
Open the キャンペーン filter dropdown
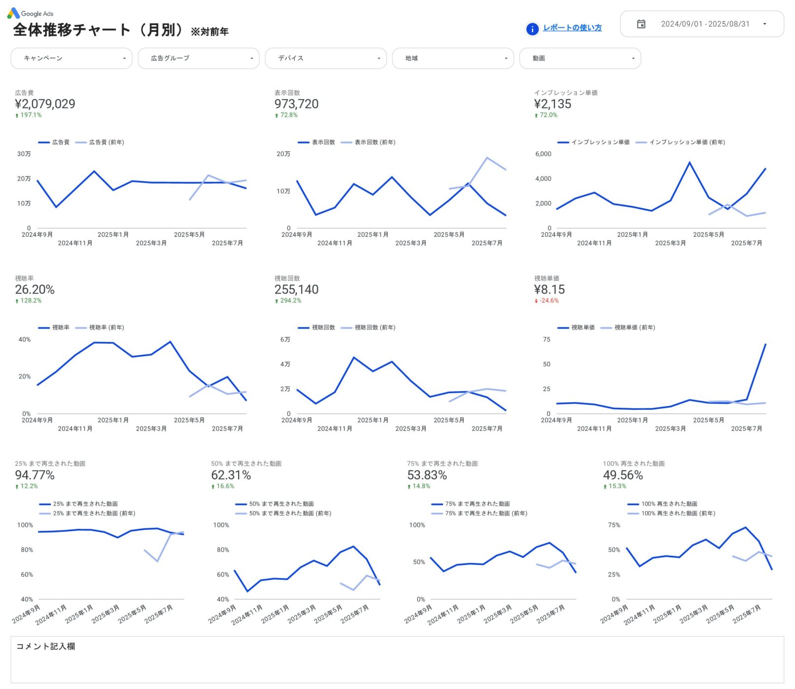(71, 58)
